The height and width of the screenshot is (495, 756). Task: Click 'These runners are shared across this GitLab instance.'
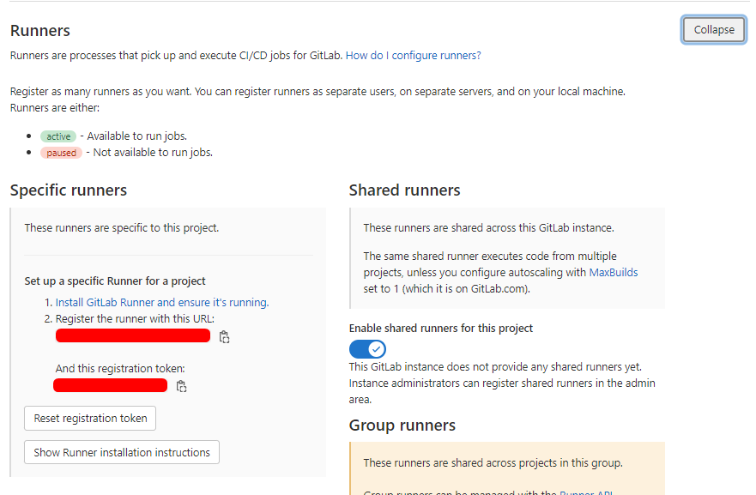pos(488,228)
